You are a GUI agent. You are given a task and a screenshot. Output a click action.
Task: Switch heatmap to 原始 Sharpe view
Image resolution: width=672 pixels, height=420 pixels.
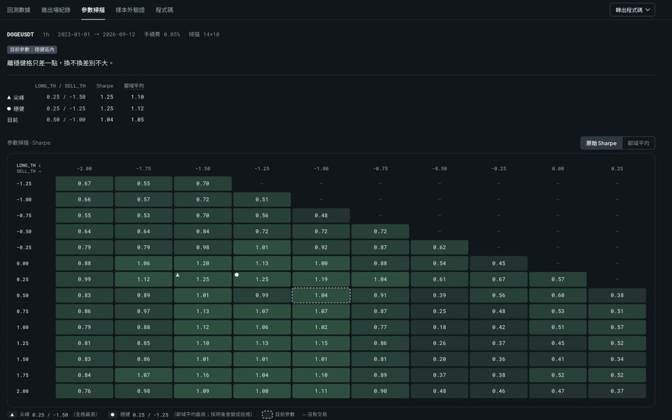(601, 143)
